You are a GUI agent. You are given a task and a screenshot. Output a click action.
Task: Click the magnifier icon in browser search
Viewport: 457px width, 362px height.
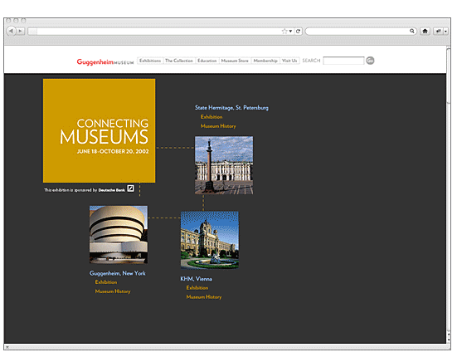[412, 31]
